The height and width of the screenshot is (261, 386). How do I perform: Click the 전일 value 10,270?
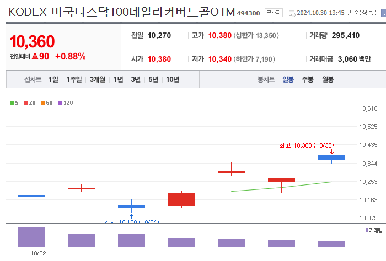click(159, 35)
